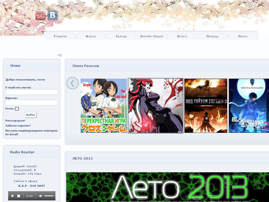Click the Слушателей: 9 text
The width and height of the screenshot is (269, 202).
(x=25, y=170)
